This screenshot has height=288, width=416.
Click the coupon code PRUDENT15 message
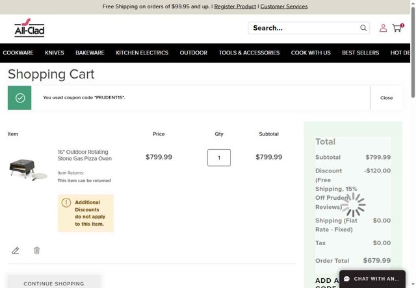pos(84,97)
